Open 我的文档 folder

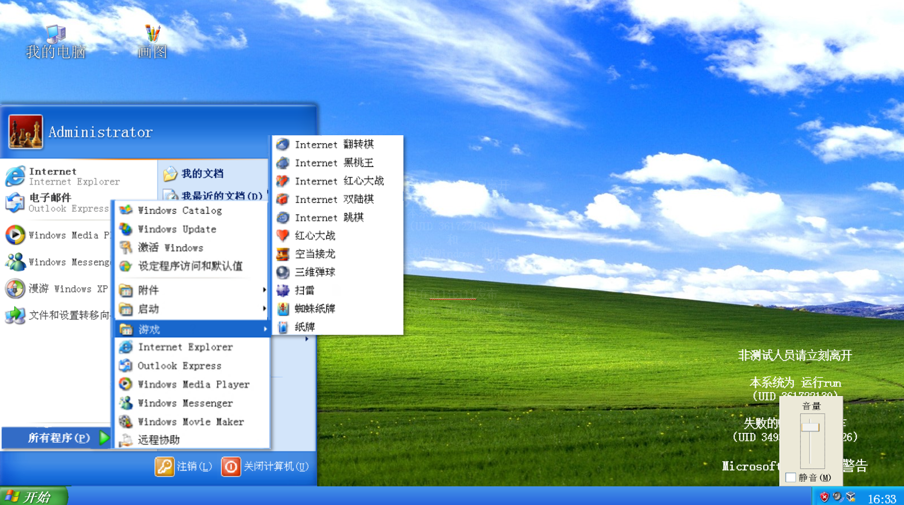click(193, 174)
